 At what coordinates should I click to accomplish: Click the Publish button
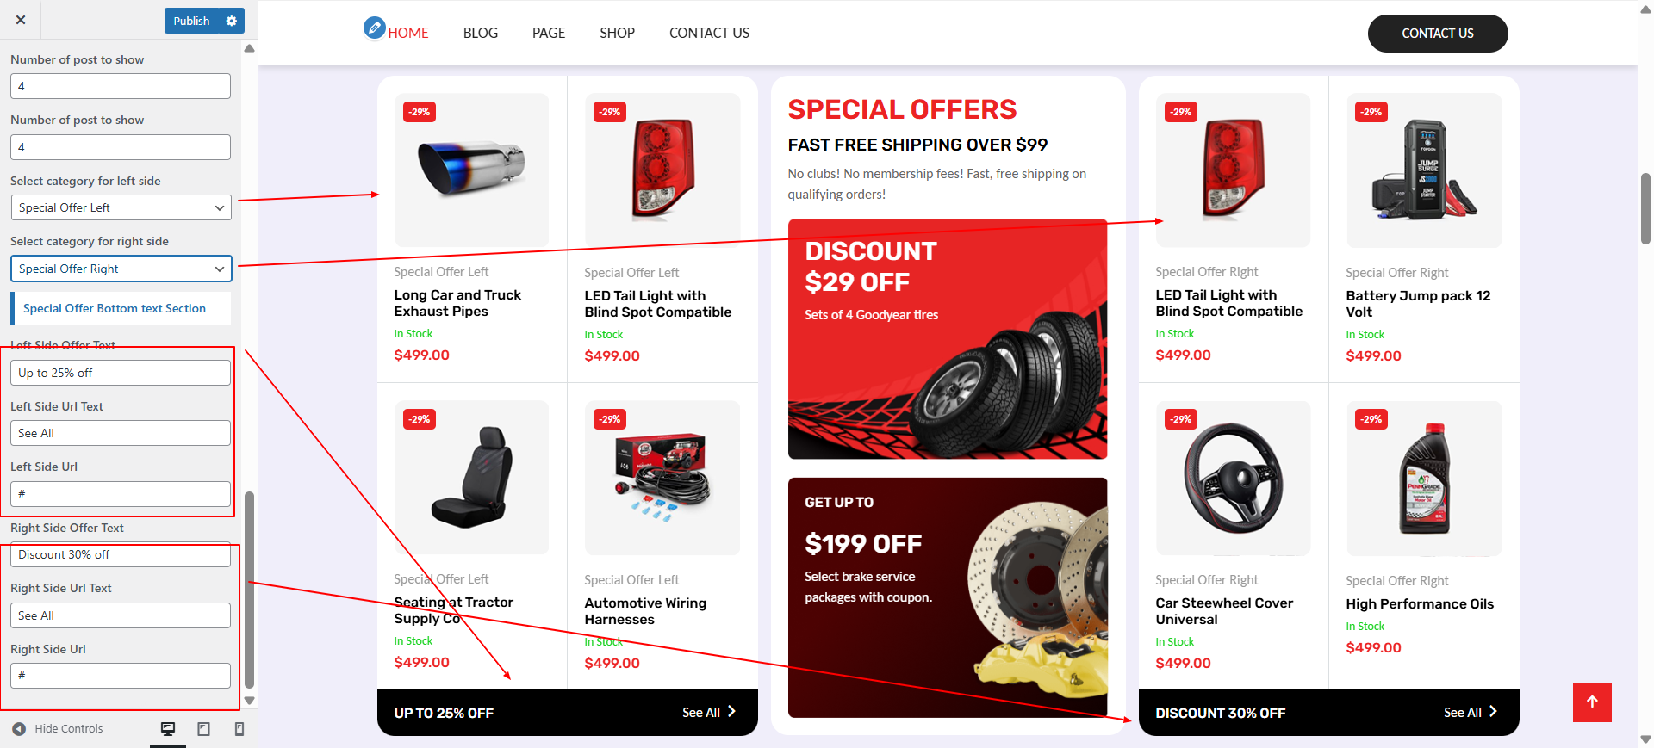[x=191, y=21]
